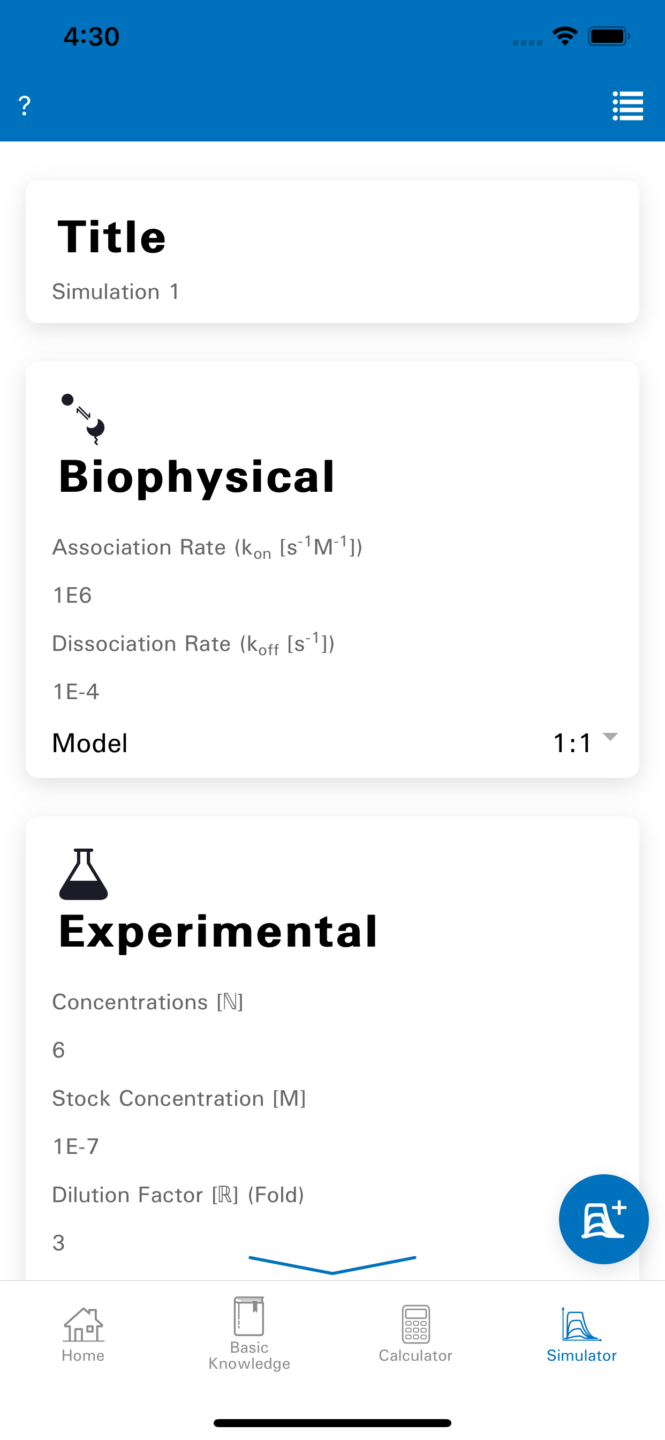Open the Model 1:1 dropdown
Image resolution: width=665 pixels, height=1440 pixels.
click(x=333, y=743)
